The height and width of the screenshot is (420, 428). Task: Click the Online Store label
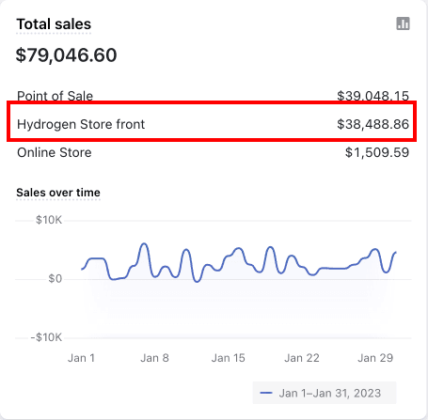tap(55, 152)
